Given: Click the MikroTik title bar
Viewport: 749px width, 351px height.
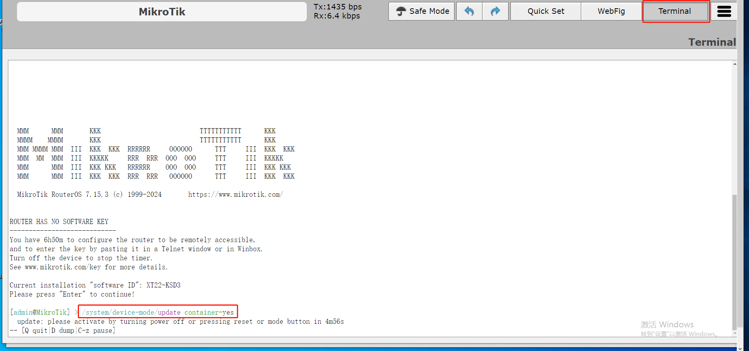Looking at the screenshot, I should click(x=162, y=11).
